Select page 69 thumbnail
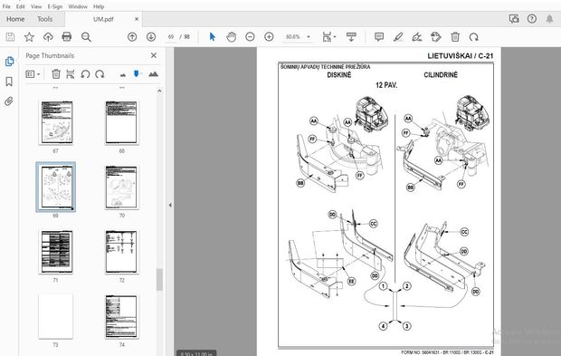 (x=56, y=187)
